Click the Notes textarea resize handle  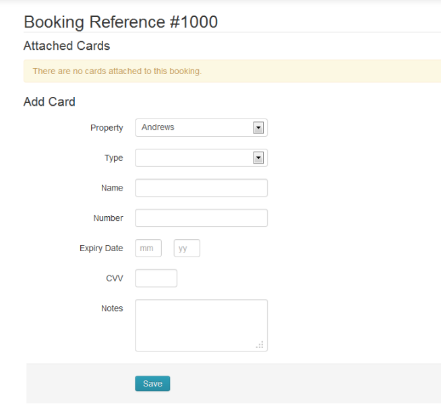[x=260, y=345]
